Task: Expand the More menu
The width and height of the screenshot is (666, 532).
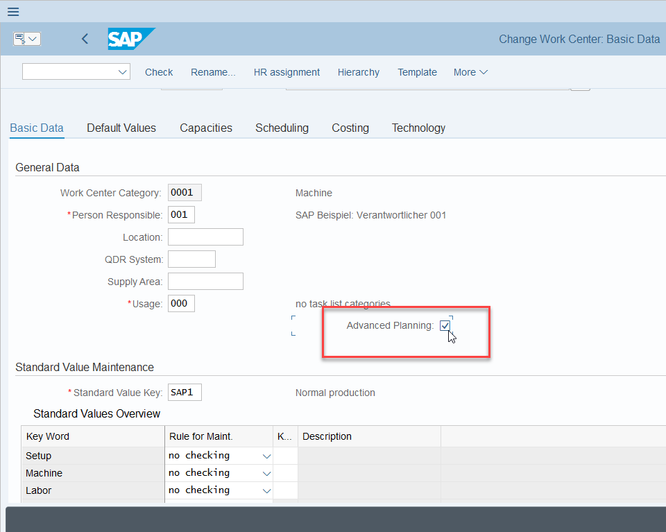Action: point(470,72)
